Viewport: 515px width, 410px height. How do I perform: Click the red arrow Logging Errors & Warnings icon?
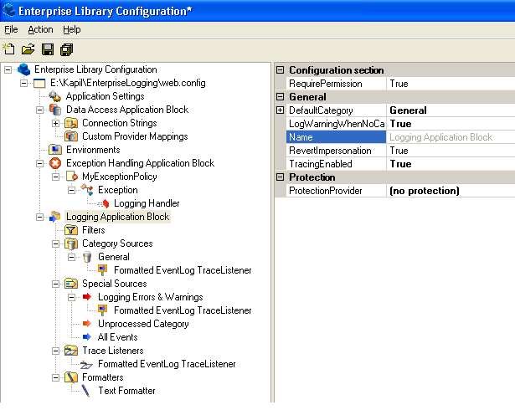pyautogui.click(x=87, y=297)
